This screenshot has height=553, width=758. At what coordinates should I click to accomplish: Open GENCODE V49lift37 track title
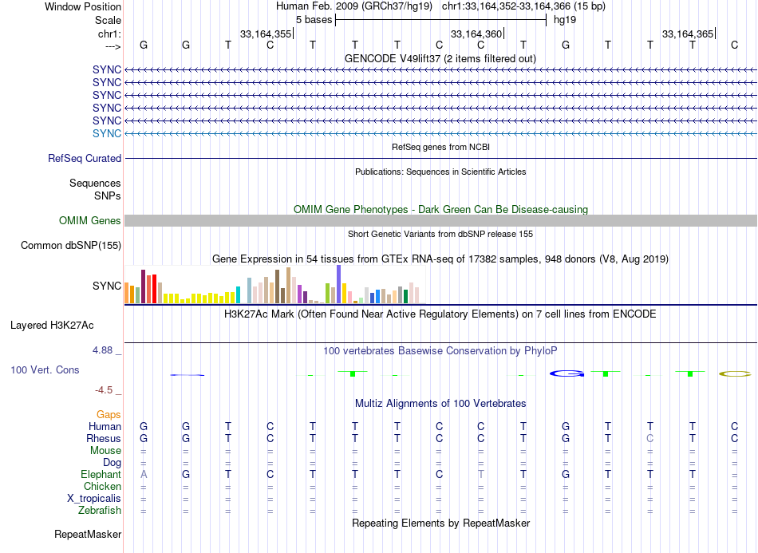click(x=440, y=58)
